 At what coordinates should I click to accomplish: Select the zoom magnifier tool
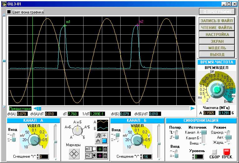coord(98,135)
